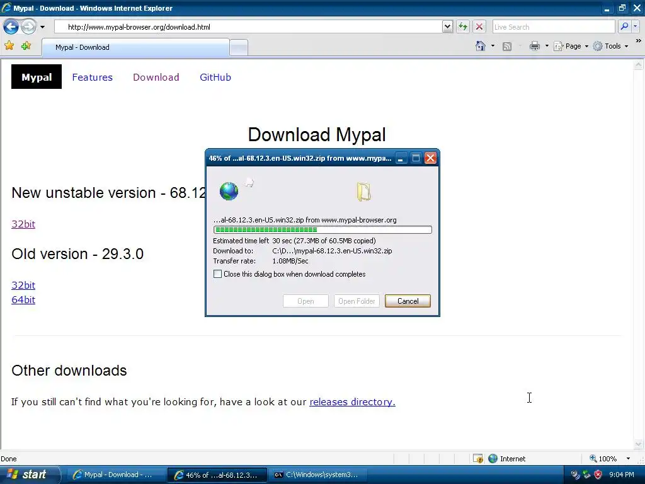
Task: Click the popup blocker status icon
Action: (477, 459)
